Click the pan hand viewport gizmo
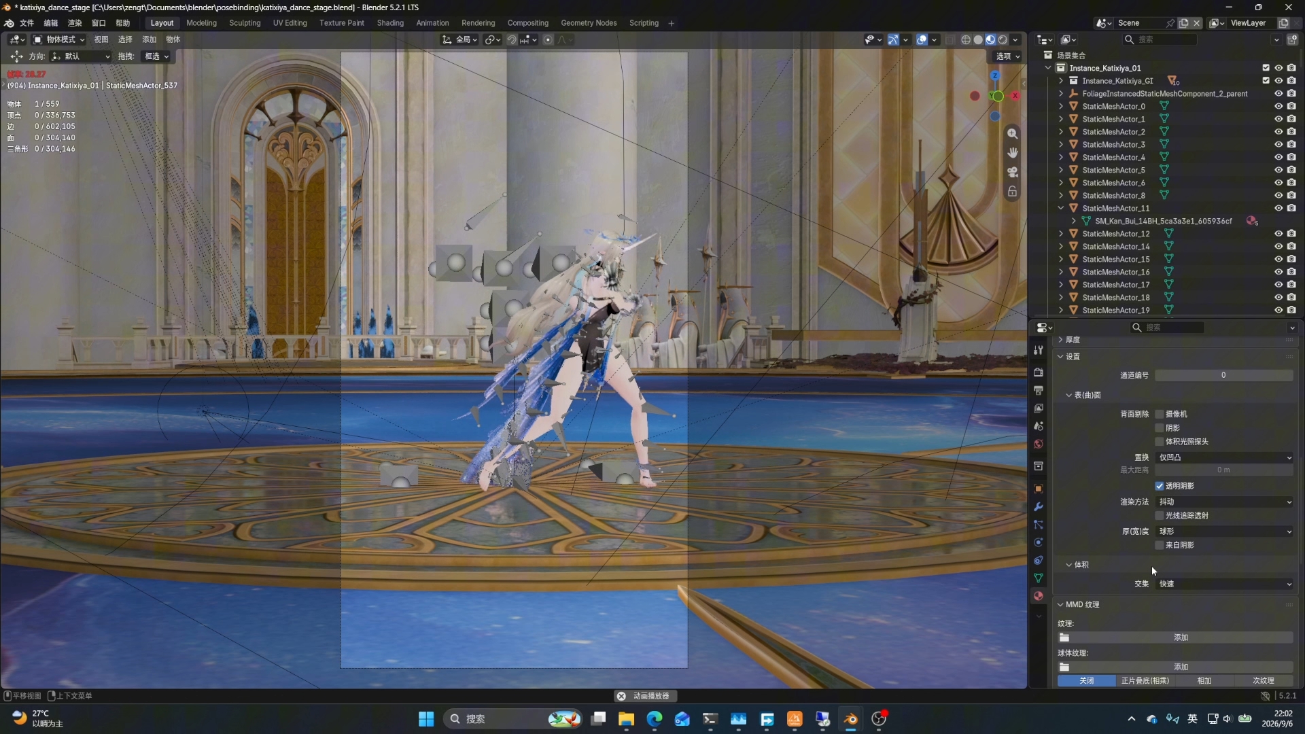 (x=1013, y=153)
